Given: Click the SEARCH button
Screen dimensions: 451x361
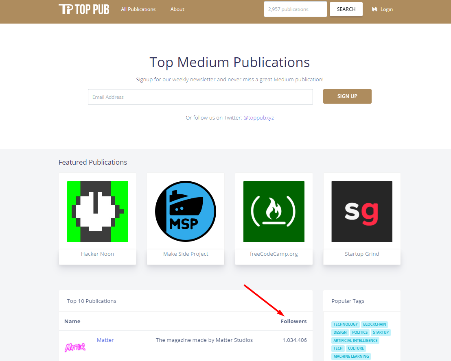Looking at the screenshot, I should 346,9.
